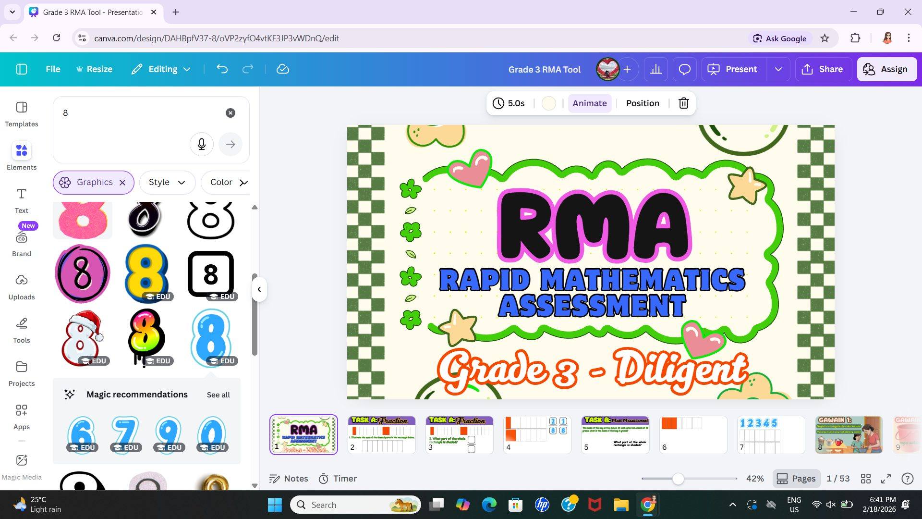Image resolution: width=922 pixels, height=519 pixels.
Task: Open the Position panel
Action: tap(643, 103)
